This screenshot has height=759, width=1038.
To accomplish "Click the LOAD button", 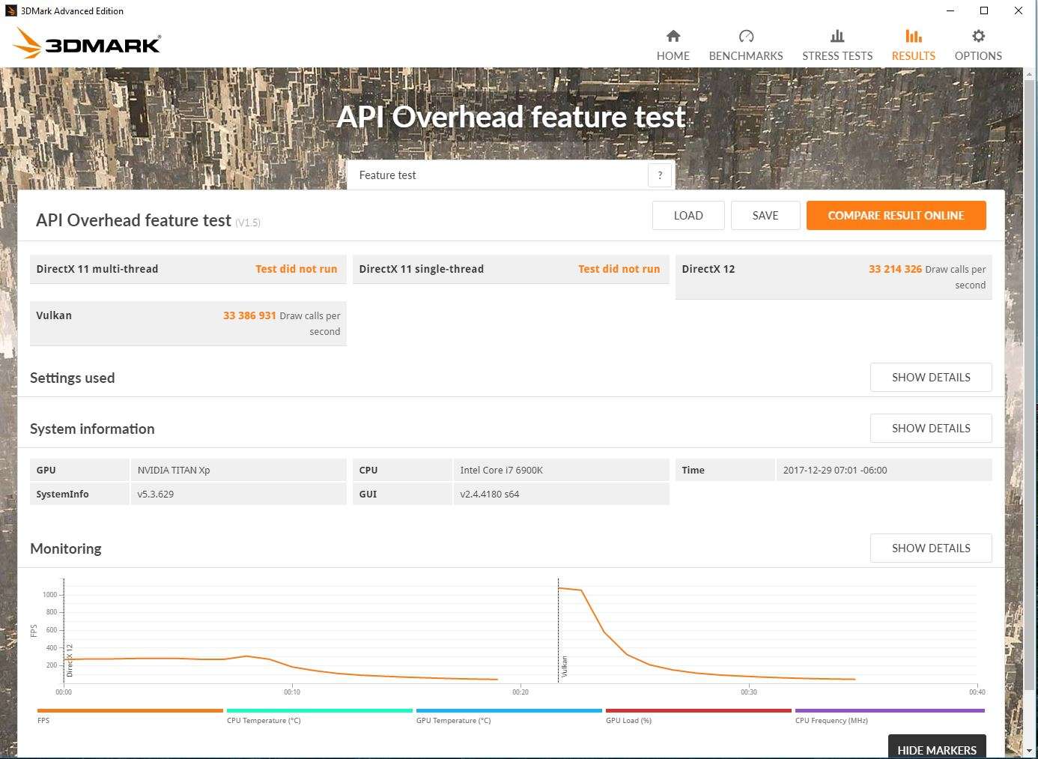I will click(688, 215).
